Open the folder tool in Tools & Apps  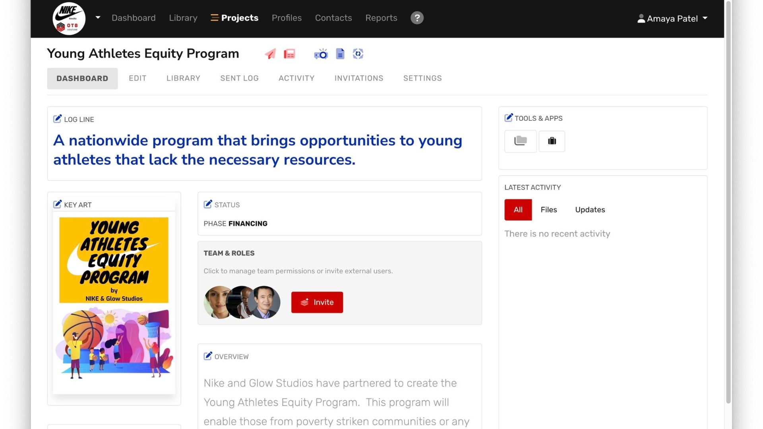point(520,141)
